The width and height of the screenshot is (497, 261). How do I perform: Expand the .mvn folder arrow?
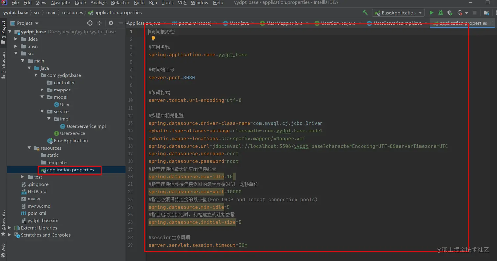[16, 46]
